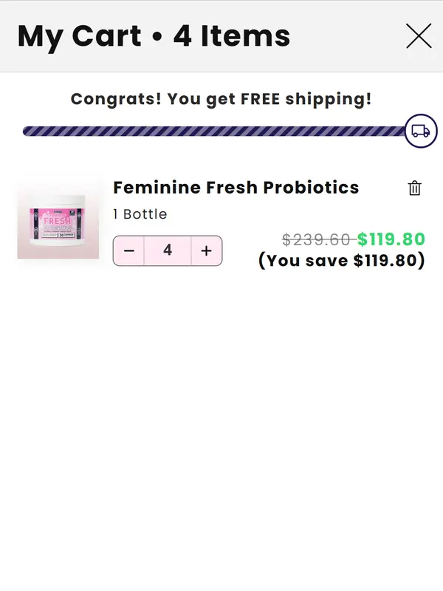The height and width of the screenshot is (591, 443).
Task: Click the "Congrats! You get FREE shipping!" message
Action: 221,99
